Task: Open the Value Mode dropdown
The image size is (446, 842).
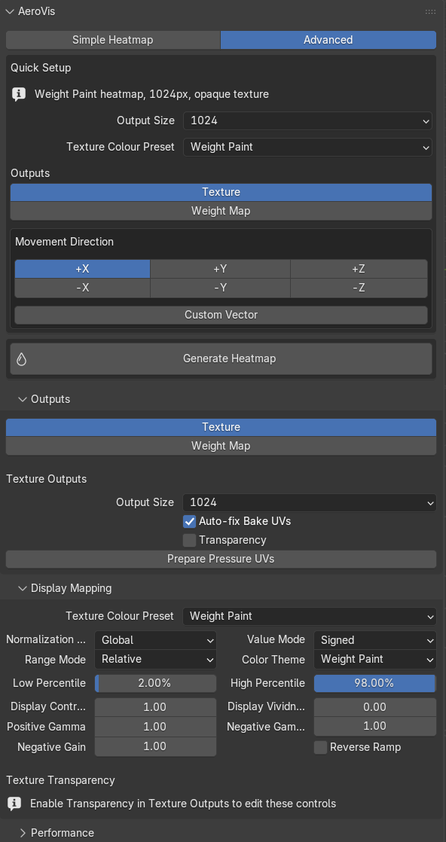Action: 375,640
